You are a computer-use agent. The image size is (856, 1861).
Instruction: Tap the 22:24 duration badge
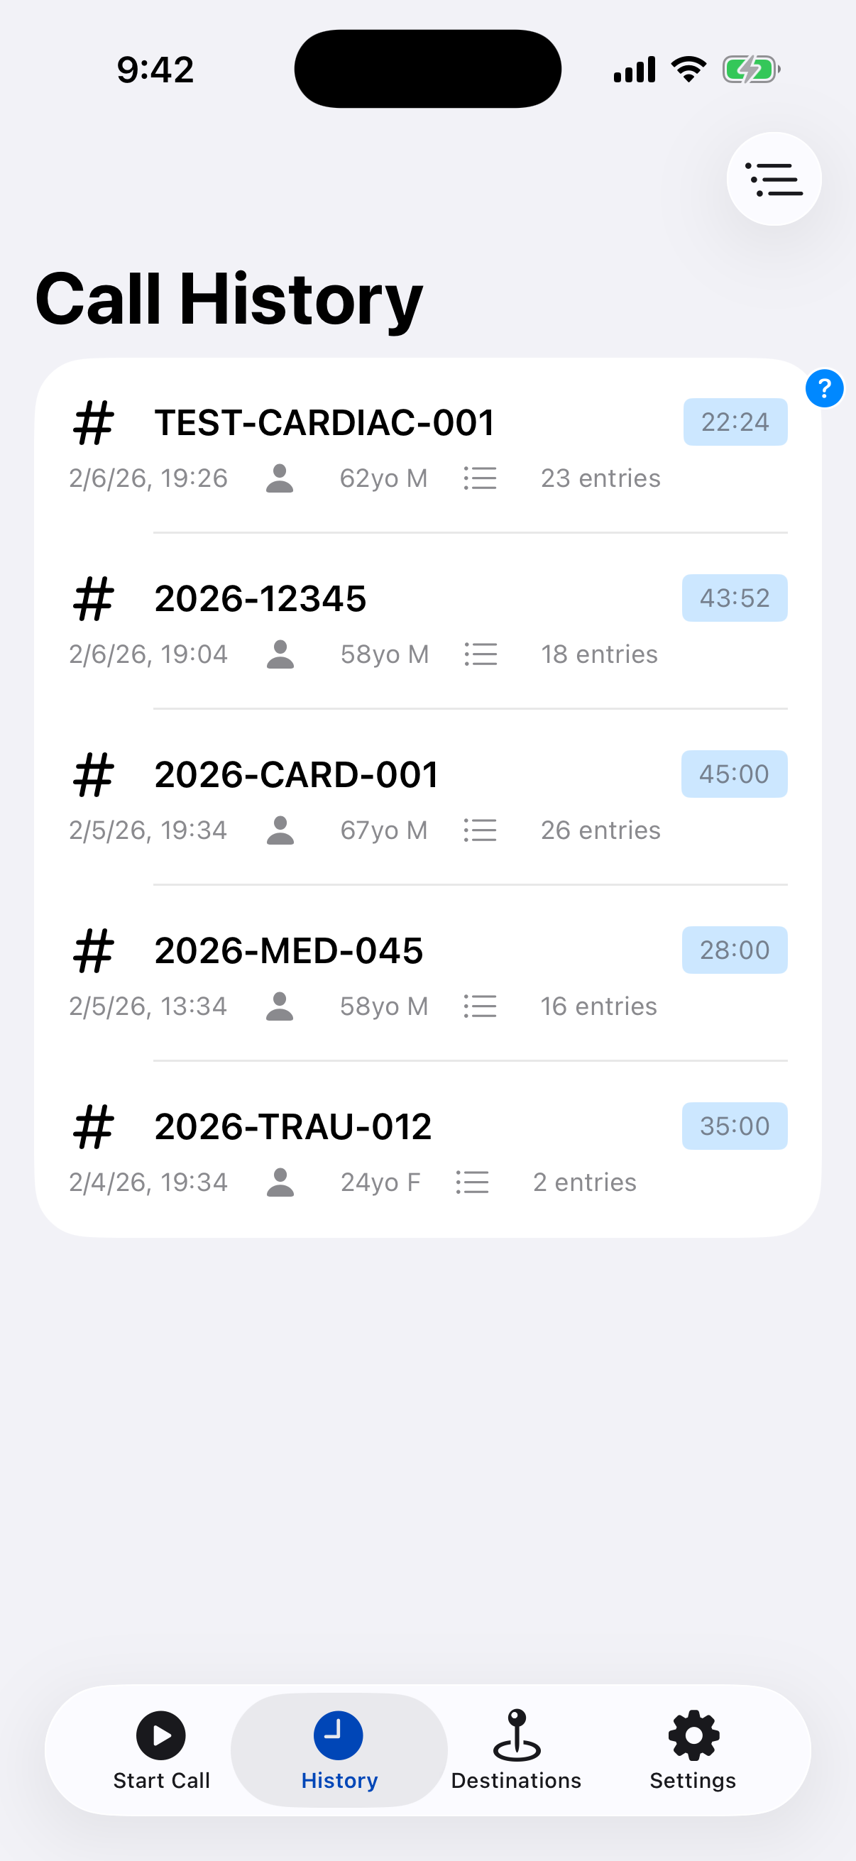point(735,422)
